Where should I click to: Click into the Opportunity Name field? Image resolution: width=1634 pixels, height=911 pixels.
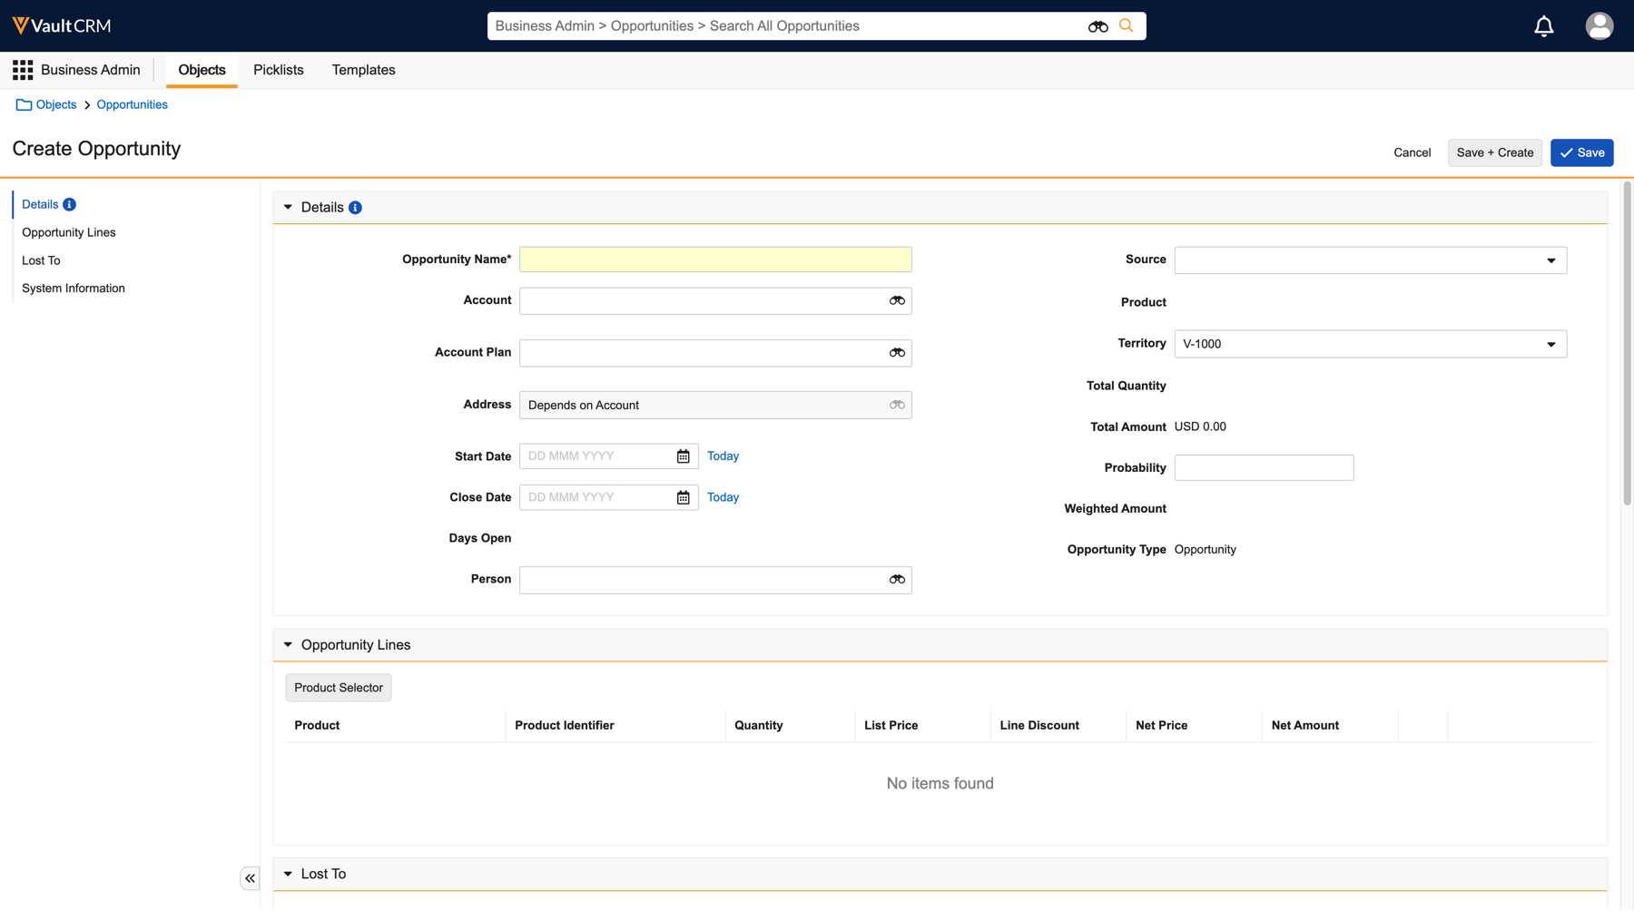point(715,260)
